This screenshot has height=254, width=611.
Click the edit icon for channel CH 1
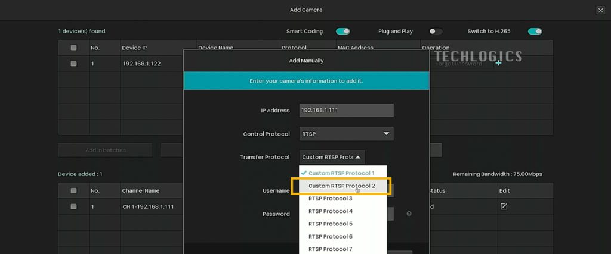[x=504, y=206]
